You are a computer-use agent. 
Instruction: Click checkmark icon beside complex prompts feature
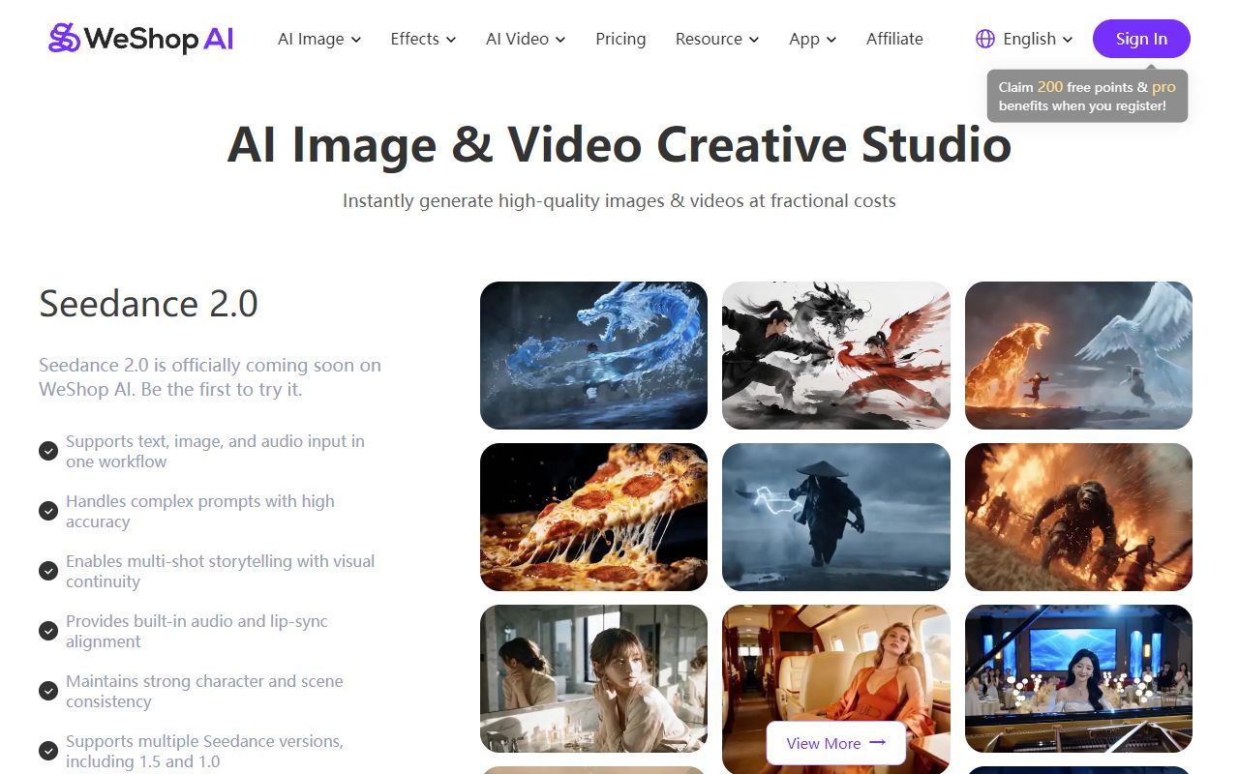(x=48, y=511)
